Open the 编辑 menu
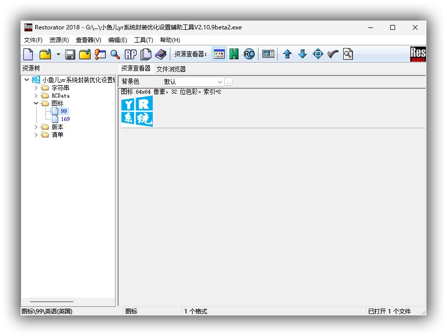 tap(116, 40)
